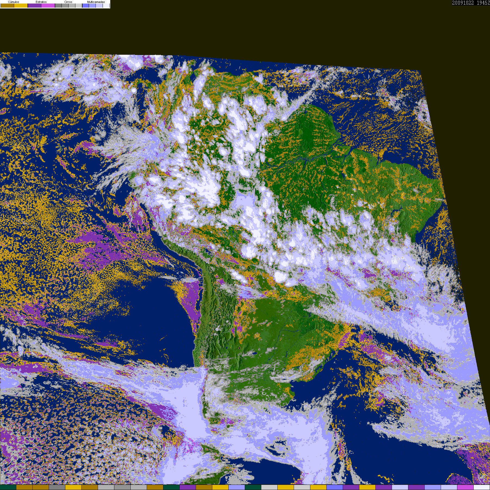Select the near-white Multicamadas swatch
Screen dimensions: 490x490
(106, 5)
